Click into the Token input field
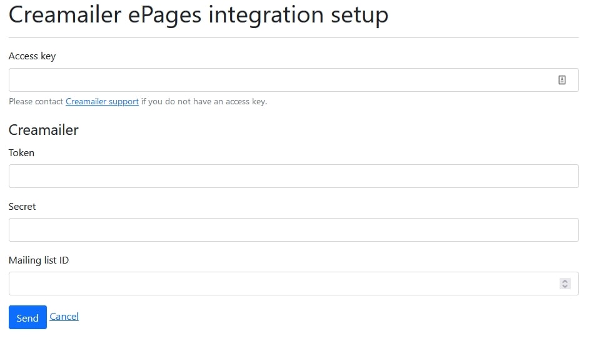Image resolution: width=589 pixels, height=341 pixels. (294, 176)
